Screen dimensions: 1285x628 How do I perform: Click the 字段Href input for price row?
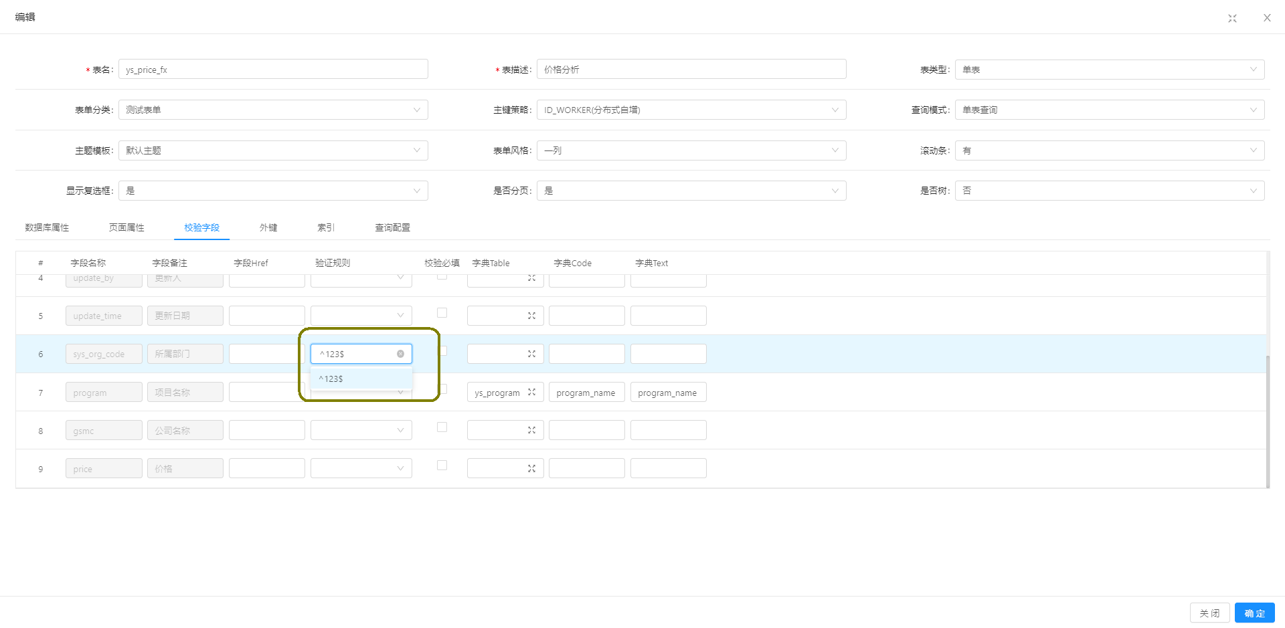coord(267,468)
